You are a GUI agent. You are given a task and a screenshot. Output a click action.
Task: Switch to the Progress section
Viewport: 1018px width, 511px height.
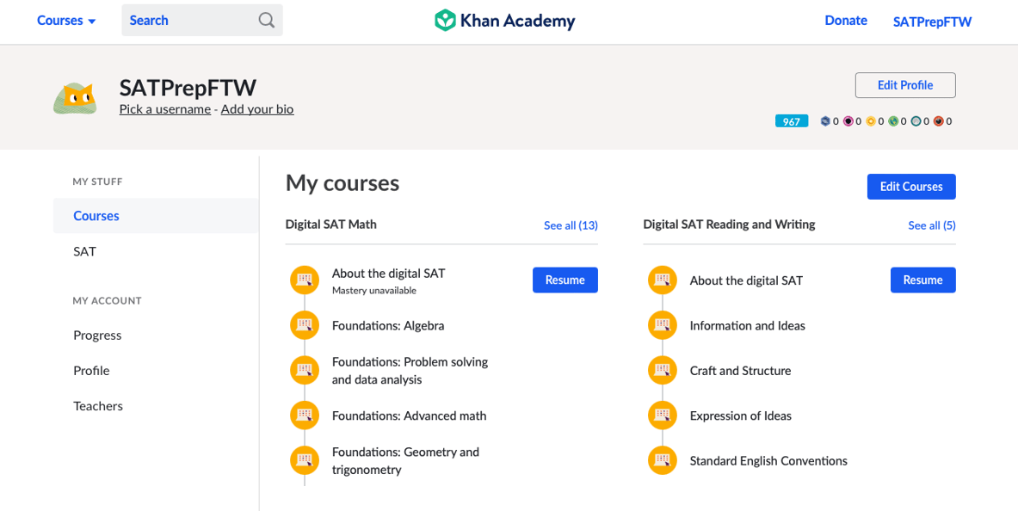97,335
